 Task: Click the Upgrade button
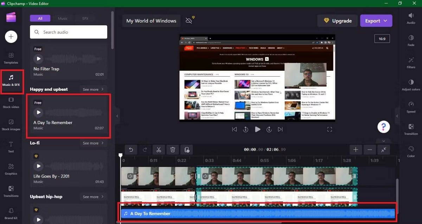pos(337,21)
